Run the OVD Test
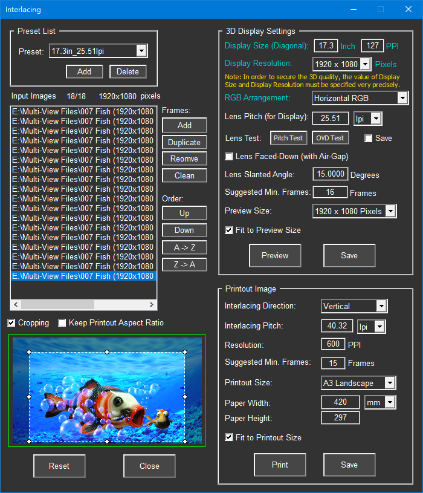423x493 pixels. pos(330,138)
